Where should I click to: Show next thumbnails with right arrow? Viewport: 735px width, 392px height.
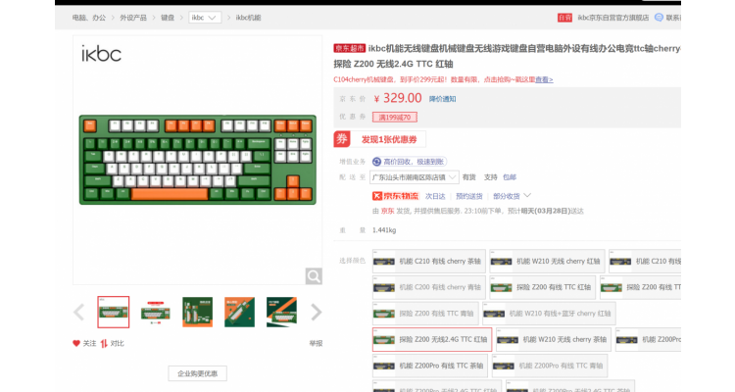click(x=317, y=313)
